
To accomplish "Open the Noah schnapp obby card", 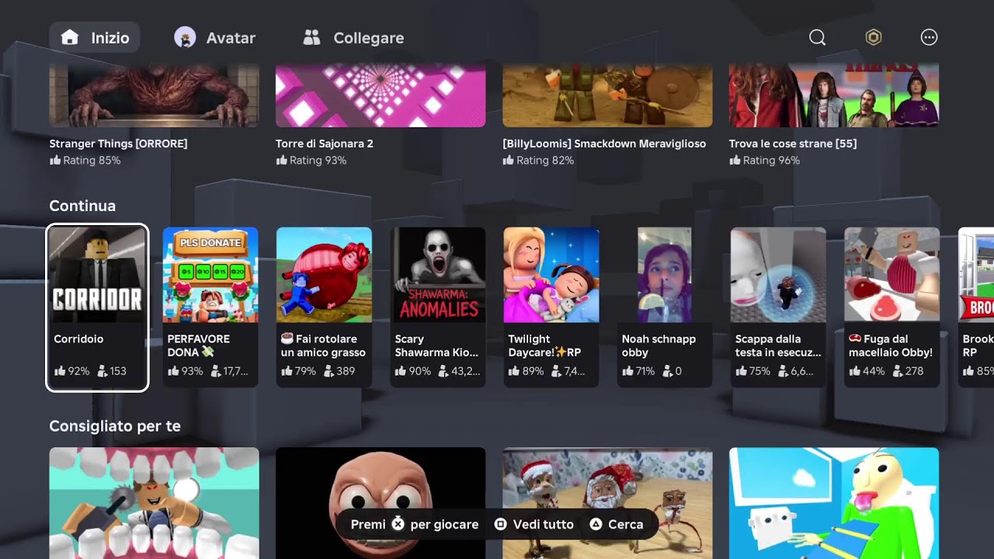I will click(x=665, y=307).
